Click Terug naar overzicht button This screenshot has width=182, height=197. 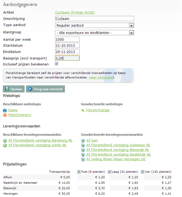click(x=45, y=89)
